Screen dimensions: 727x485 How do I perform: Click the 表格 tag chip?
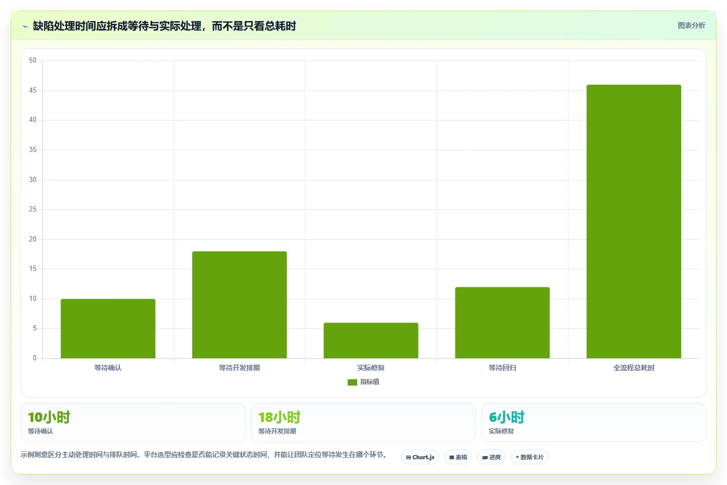tap(458, 457)
